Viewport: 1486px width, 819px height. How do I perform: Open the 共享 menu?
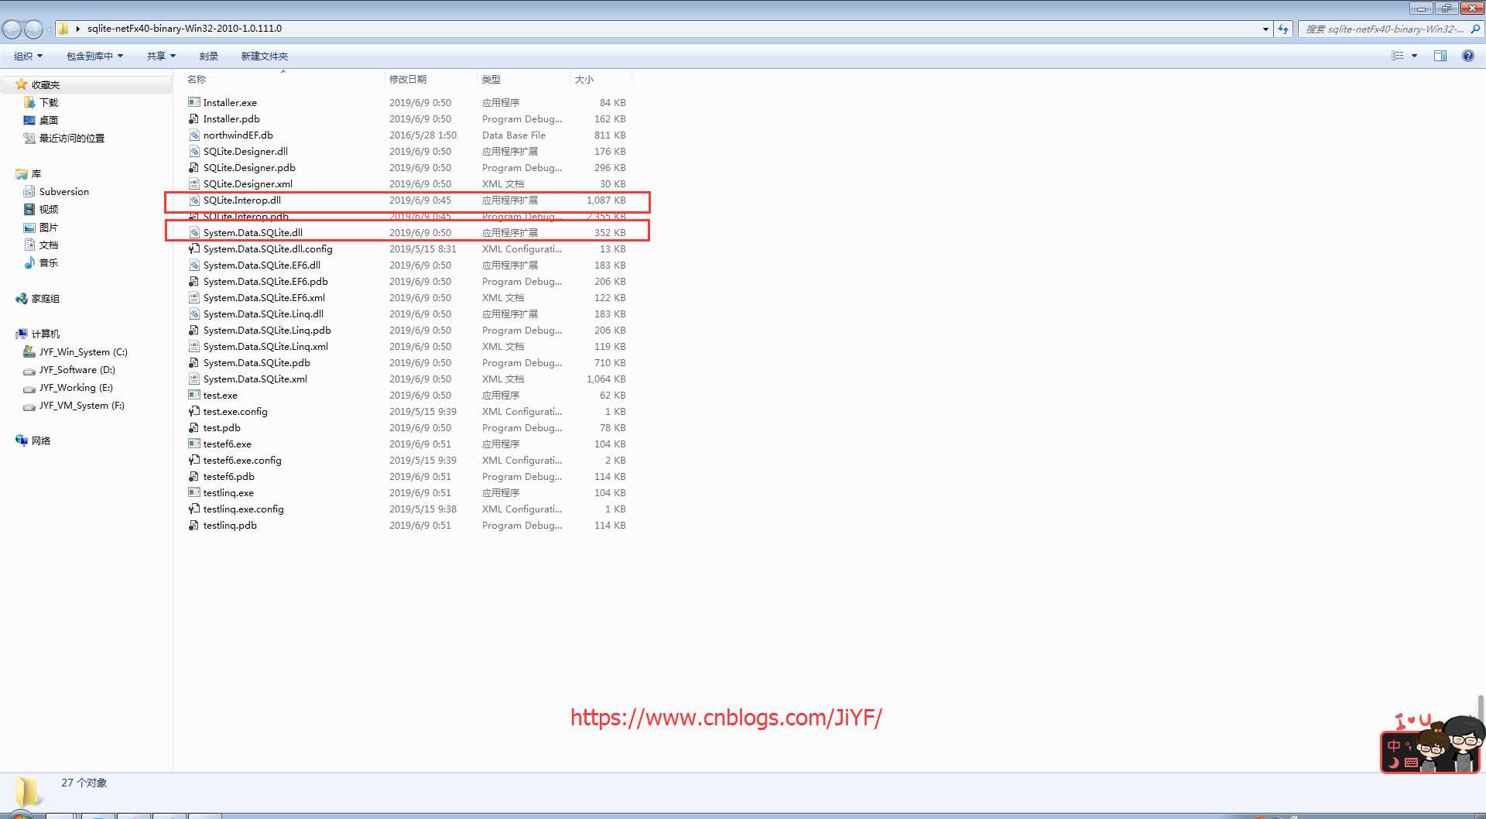pos(161,56)
